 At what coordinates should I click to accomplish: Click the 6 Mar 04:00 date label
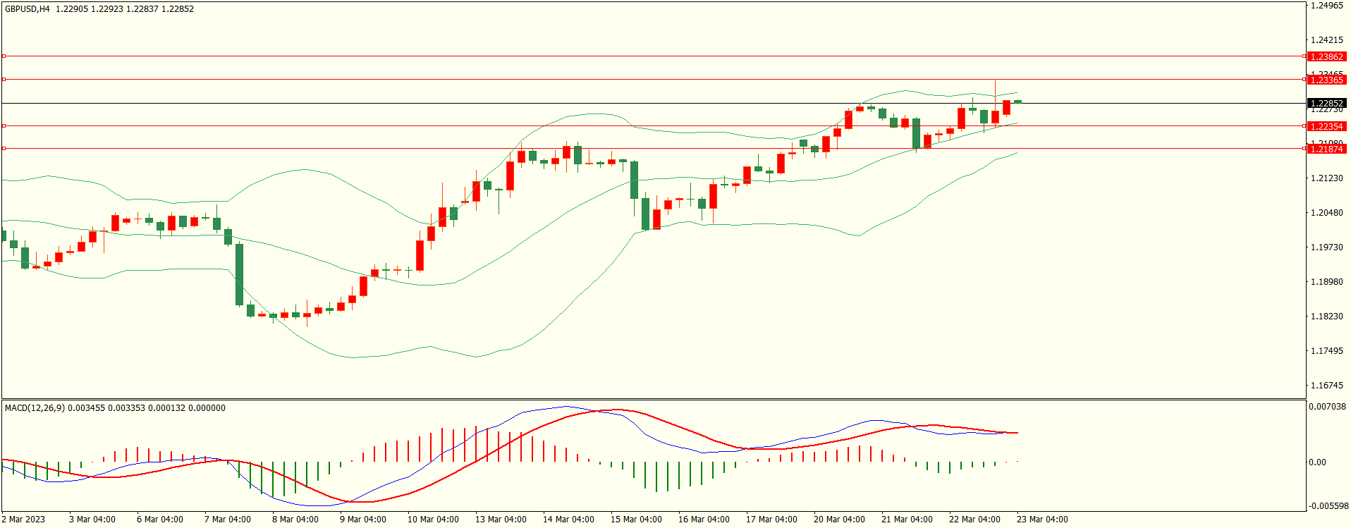pyautogui.click(x=160, y=520)
